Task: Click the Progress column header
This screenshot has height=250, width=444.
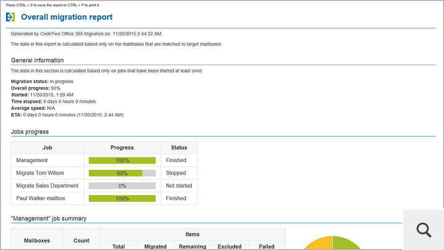Action: click(122, 148)
